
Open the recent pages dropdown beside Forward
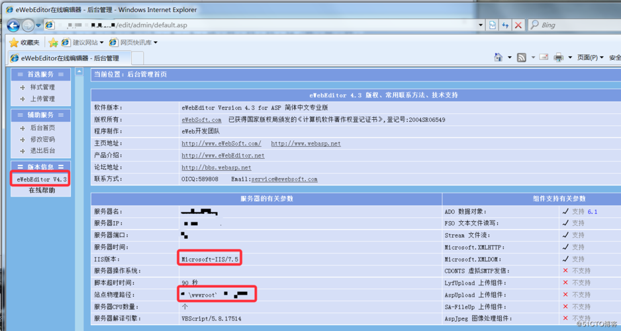coord(38,25)
